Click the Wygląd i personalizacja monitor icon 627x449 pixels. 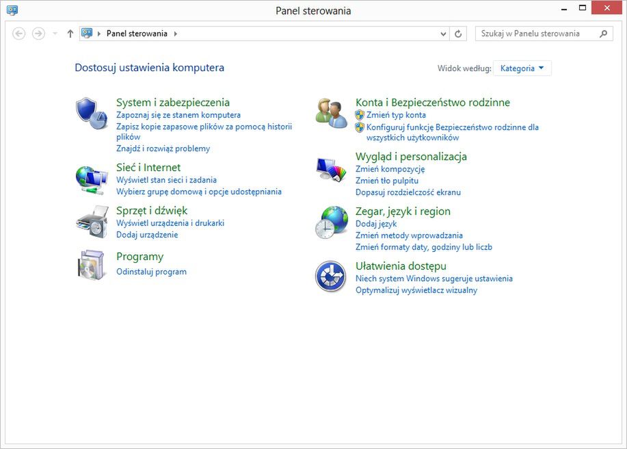pyautogui.click(x=331, y=170)
